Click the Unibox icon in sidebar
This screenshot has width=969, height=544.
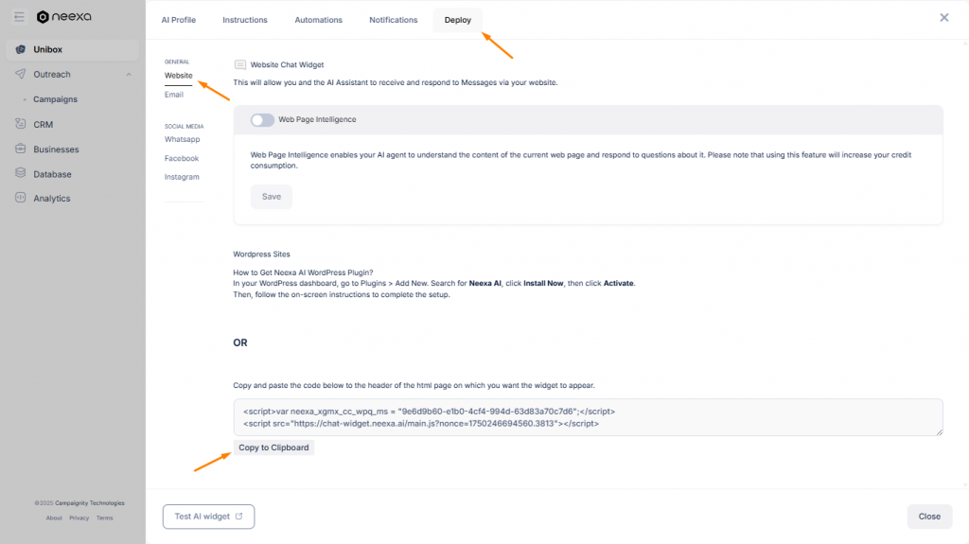[x=21, y=50]
